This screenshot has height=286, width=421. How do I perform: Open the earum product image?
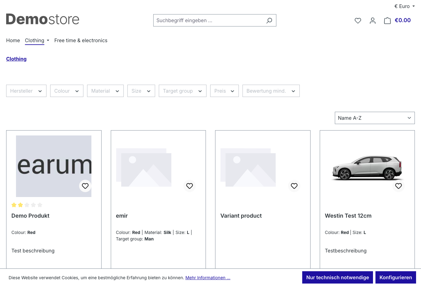[x=54, y=166]
